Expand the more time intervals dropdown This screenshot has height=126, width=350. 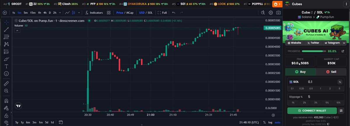[60, 13]
